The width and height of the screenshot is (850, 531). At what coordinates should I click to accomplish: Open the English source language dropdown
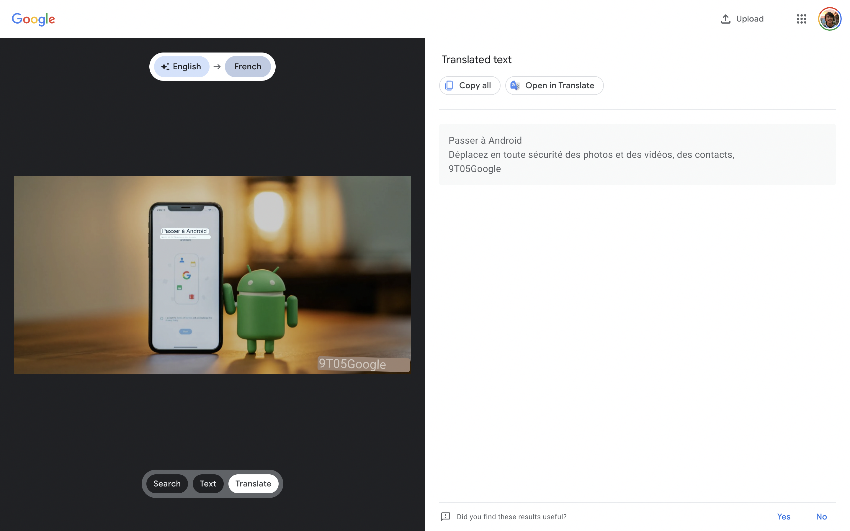coord(187,67)
